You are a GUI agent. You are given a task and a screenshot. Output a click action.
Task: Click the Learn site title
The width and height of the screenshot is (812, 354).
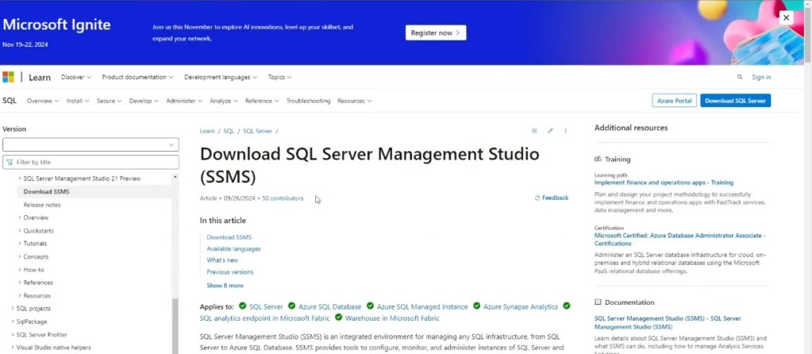40,78
